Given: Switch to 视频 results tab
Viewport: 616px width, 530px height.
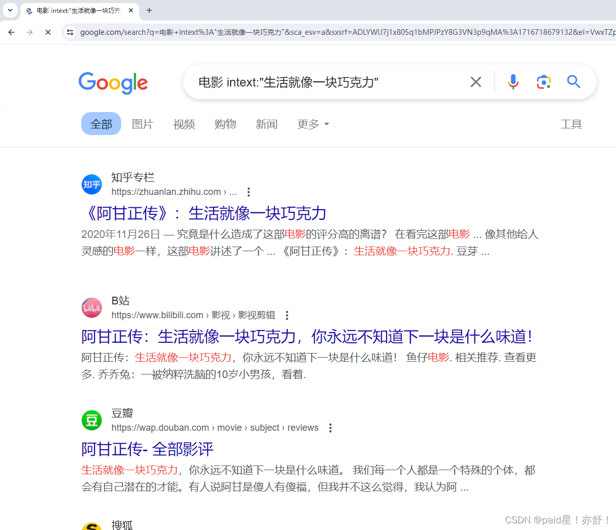Looking at the screenshot, I should click(x=184, y=124).
